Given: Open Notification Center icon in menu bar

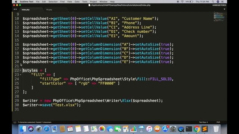Looking at the screenshot, I should (x=223, y=1).
